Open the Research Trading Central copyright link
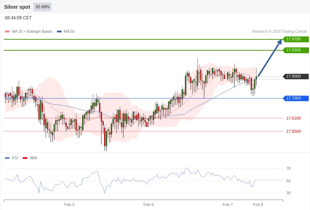Viewport: 310px width, 210px height. pyautogui.click(x=279, y=32)
